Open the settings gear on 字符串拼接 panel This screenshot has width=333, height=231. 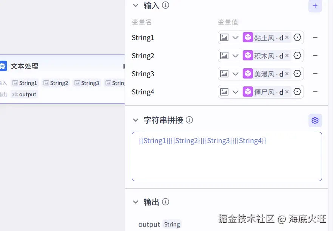[315, 120]
